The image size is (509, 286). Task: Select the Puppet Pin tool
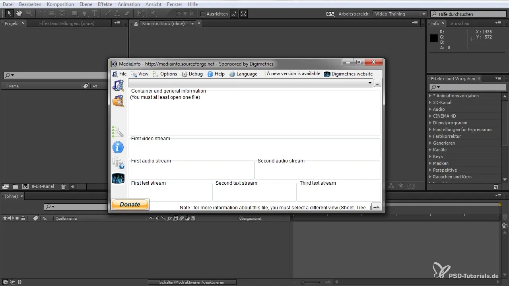click(153, 14)
